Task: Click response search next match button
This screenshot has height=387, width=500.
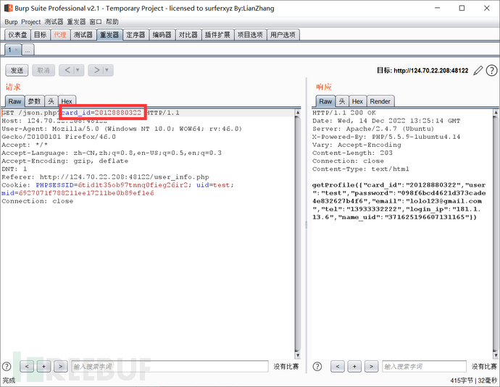Action: (x=371, y=366)
